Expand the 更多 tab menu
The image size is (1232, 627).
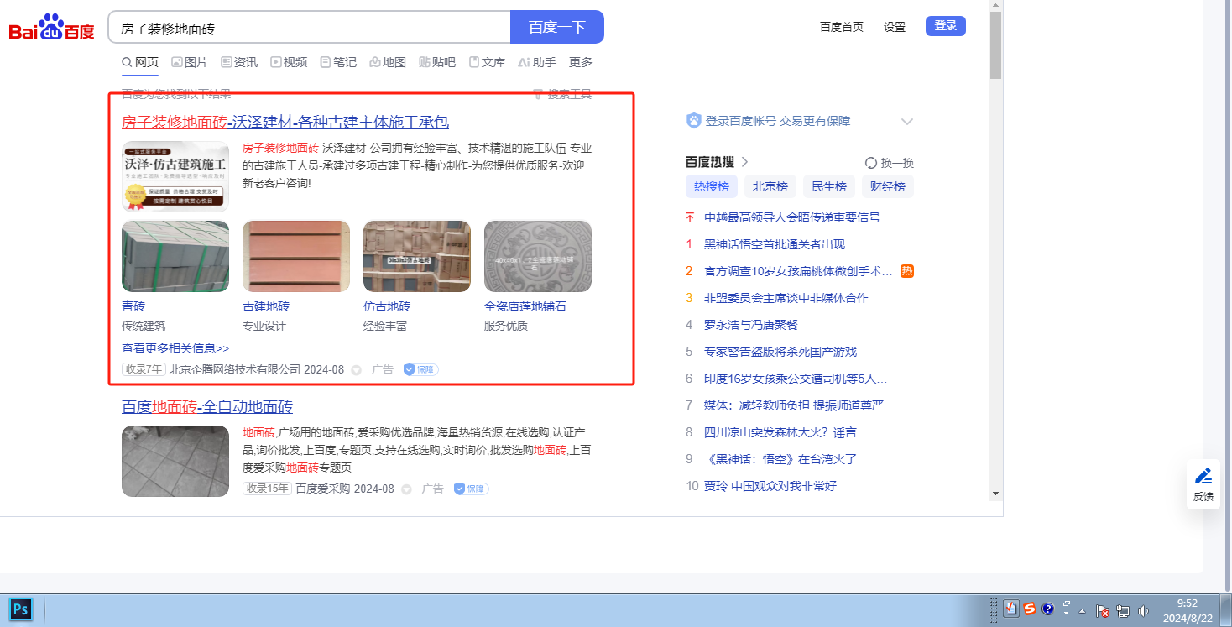581,62
